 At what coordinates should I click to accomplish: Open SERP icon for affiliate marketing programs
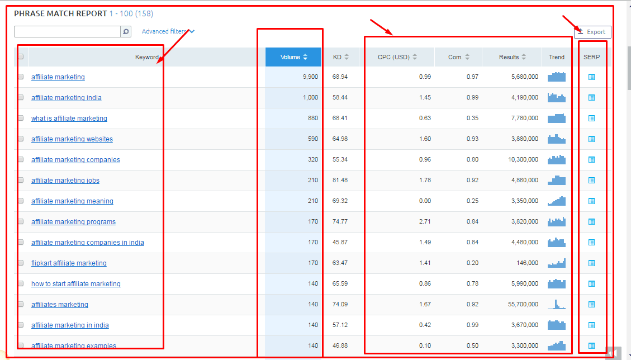coord(591,222)
